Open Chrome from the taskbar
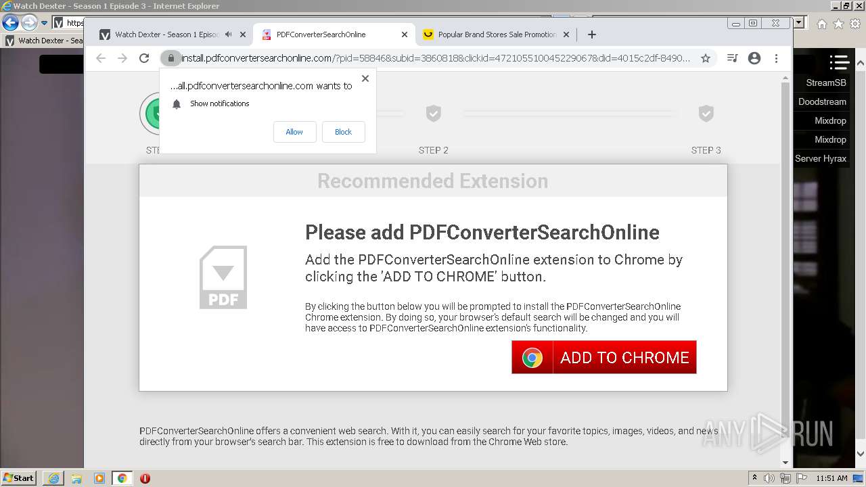 122,478
